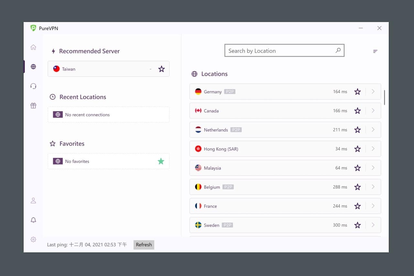
Task: Expand France server list chevron
Action: [x=373, y=206]
